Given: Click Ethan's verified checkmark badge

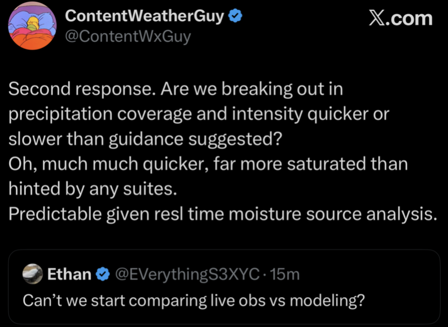Looking at the screenshot, I should click(103, 275).
